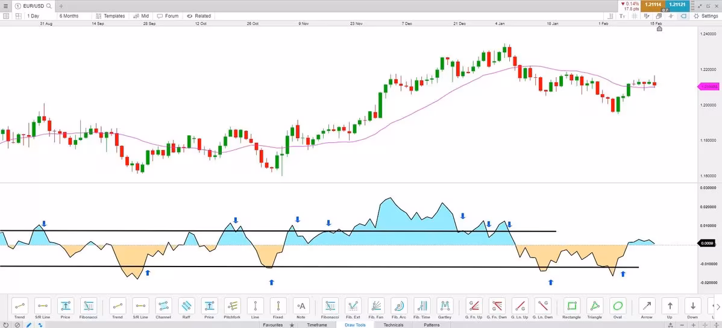Switch to the Patterns tab
The height and width of the screenshot is (328, 722).
point(432,325)
